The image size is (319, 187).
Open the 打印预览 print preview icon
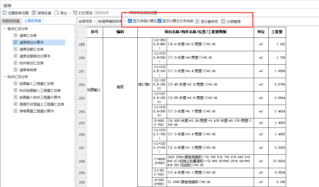75,13
